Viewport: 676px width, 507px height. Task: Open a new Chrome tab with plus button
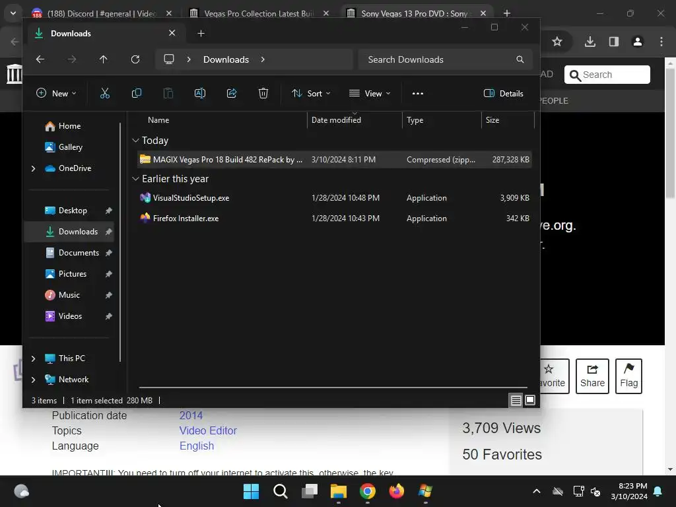pyautogui.click(x=507, y=13)
